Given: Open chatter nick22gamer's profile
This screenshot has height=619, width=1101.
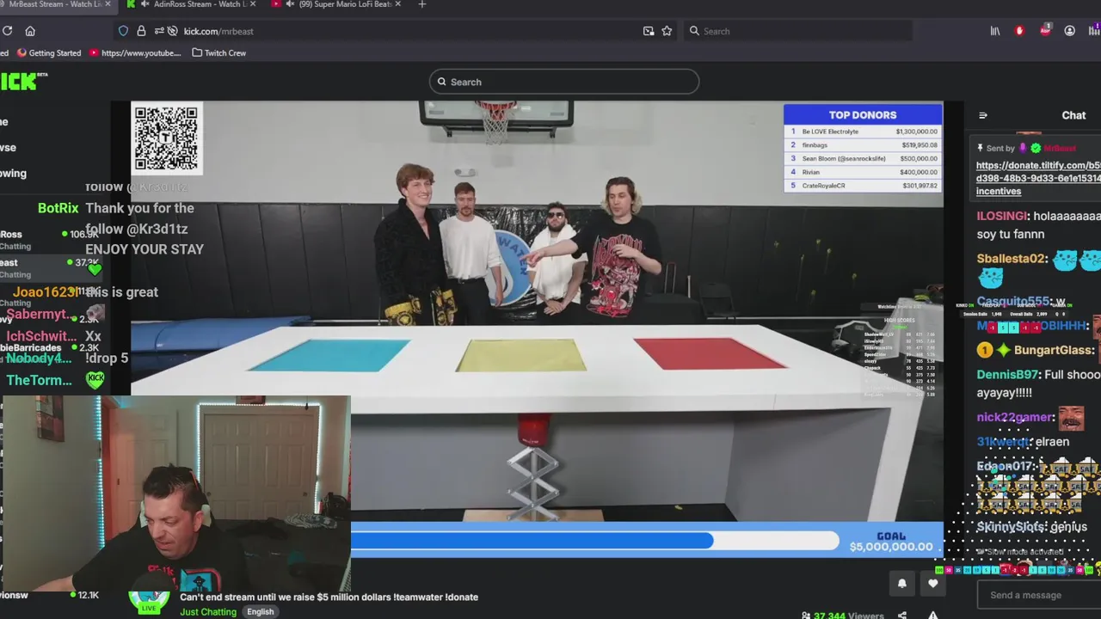Looking at the screenshot, I should pos(1015,417).
